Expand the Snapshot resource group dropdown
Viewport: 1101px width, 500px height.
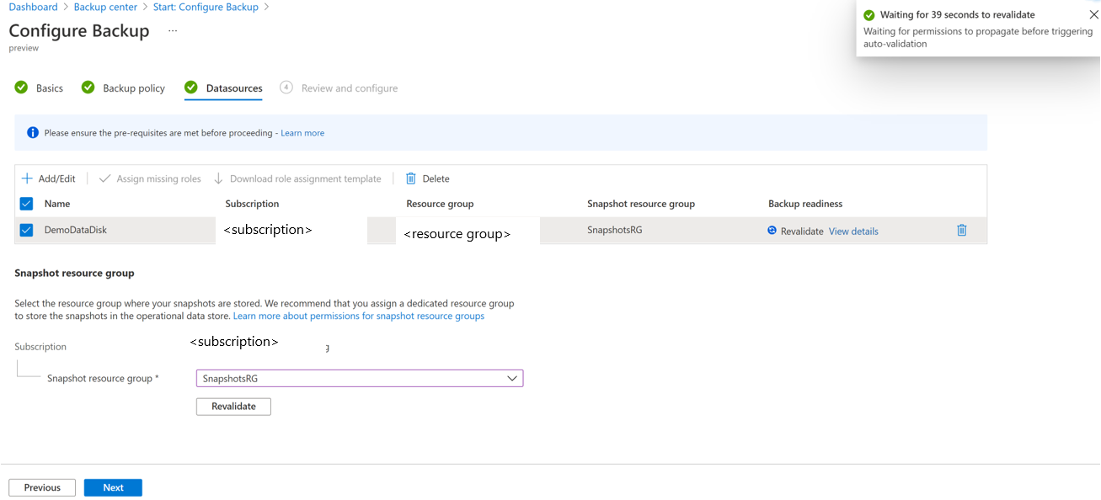[511, 379]
